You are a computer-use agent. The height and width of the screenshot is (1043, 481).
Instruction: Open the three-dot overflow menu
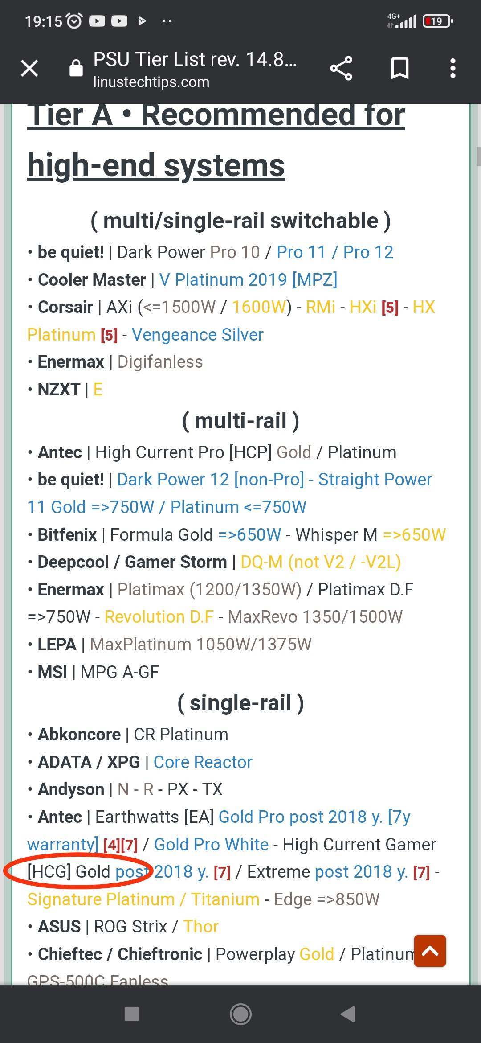coord(452,69)
